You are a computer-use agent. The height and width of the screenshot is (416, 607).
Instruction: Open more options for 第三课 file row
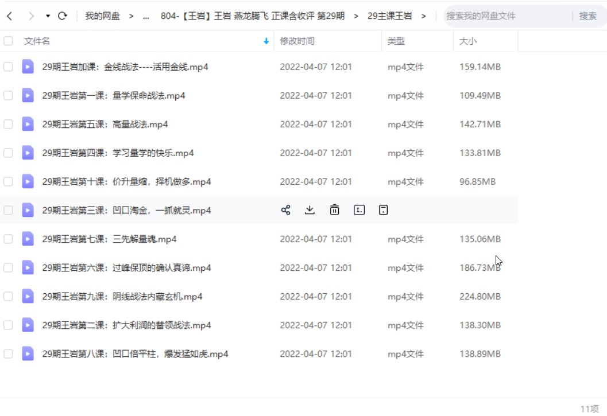point(383,210)
